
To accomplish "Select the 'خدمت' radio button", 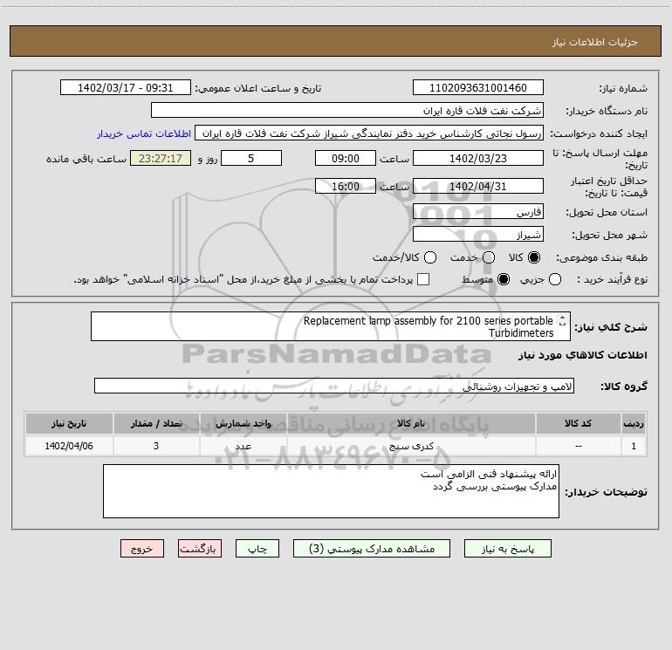I will (489, 257).
